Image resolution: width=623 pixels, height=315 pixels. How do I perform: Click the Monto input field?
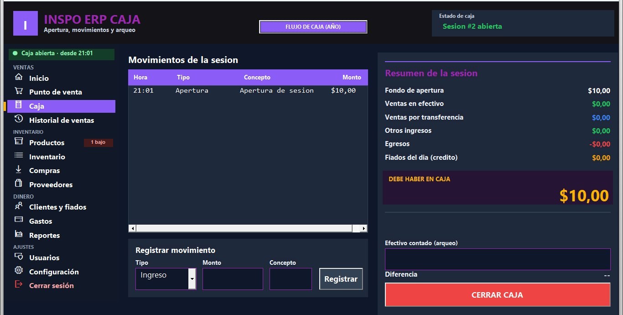233,278
